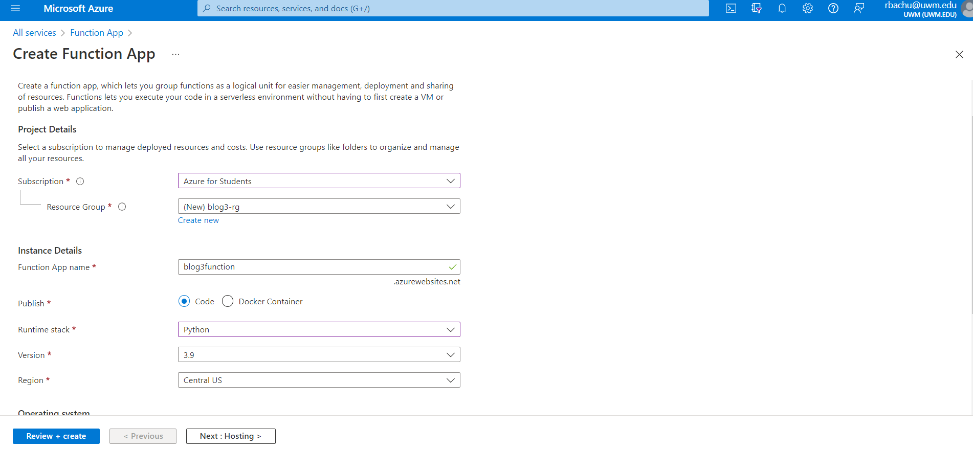Open the account avatar for rbachu@uwm.edu
Image resolution: width=973 pixels, height=449 pixels.
[967, 9]
